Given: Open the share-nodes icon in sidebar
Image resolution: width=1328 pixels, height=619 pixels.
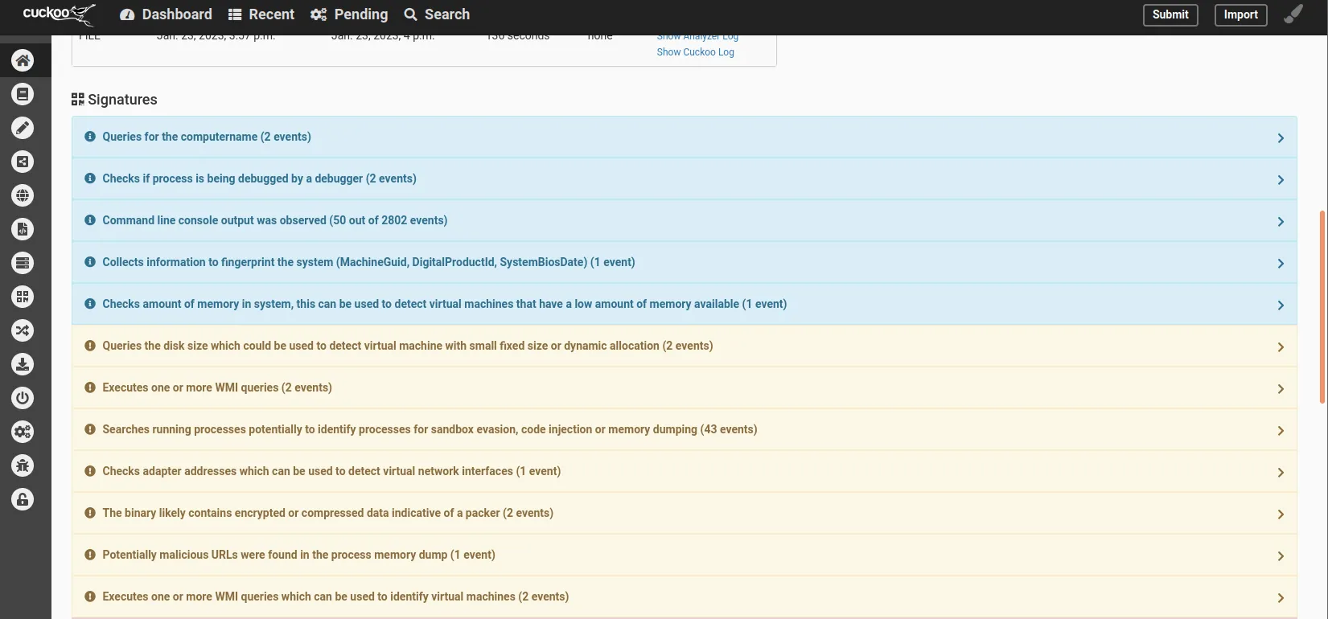Looking at the screenshot, I should (x=23, y=162).
